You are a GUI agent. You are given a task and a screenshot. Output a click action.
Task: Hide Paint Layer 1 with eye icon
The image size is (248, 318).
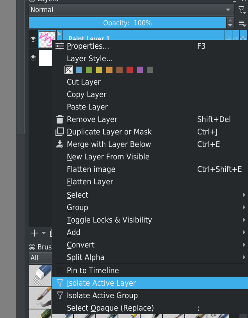[33, 38]
